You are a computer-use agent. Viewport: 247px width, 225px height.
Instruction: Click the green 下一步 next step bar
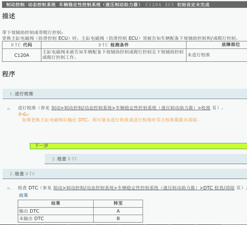tap(138, 146)
